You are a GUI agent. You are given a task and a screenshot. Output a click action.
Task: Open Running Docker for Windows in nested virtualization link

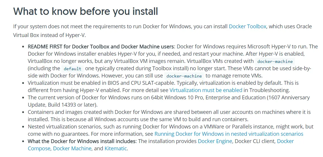[x=229, y=134]
